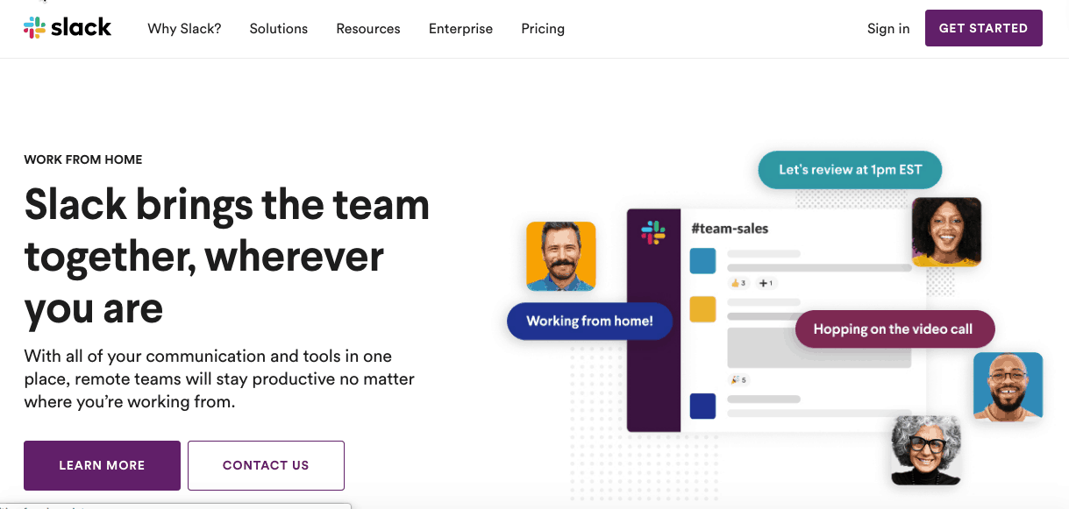Click the #team-sales channel title
Image resolution: width=1069 pixels, height=509 pixels.
click(x=730, y=229)
